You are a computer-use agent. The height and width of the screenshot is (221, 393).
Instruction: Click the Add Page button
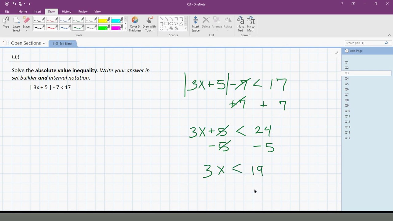[354, 51]
